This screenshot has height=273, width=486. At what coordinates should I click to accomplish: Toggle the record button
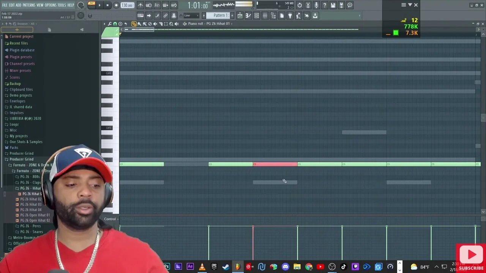pyautogui.click(x=116, y=5)
